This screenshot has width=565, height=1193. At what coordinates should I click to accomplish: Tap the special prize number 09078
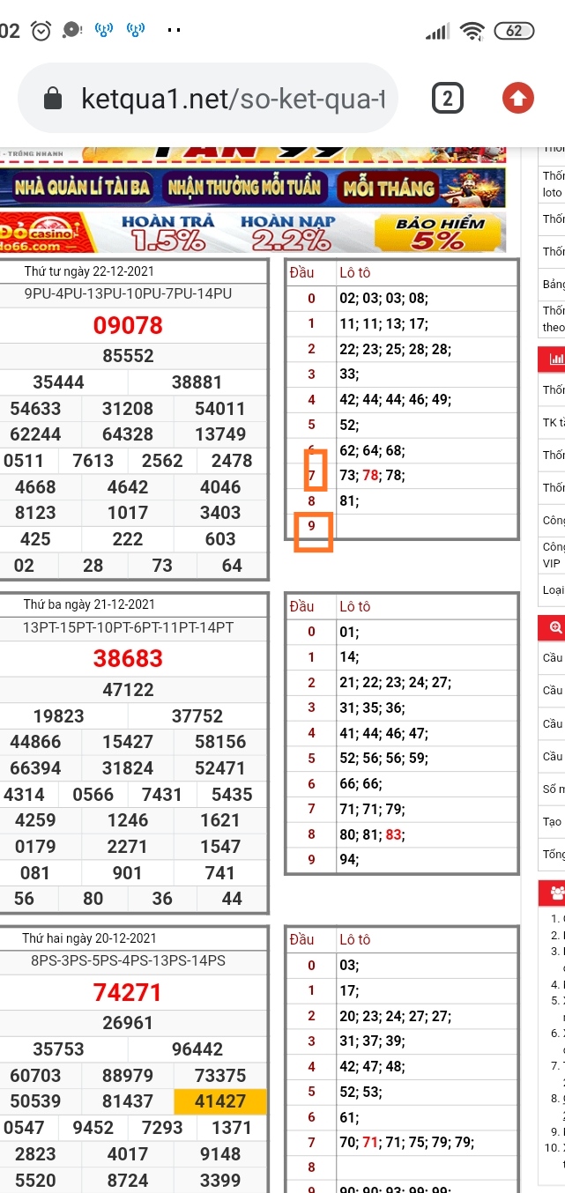coord(129,325)
